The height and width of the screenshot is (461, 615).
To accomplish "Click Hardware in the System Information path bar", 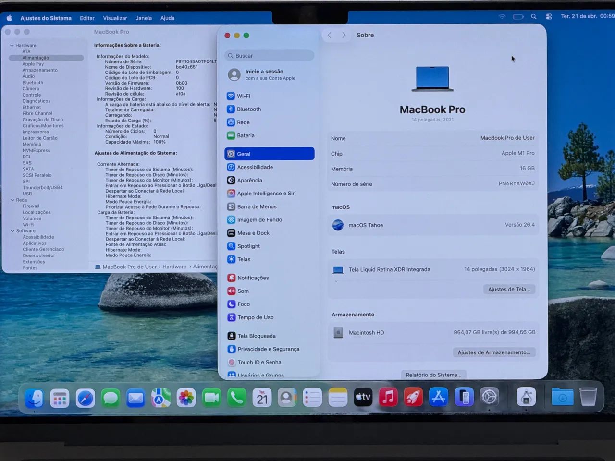I will pos(174,267).
